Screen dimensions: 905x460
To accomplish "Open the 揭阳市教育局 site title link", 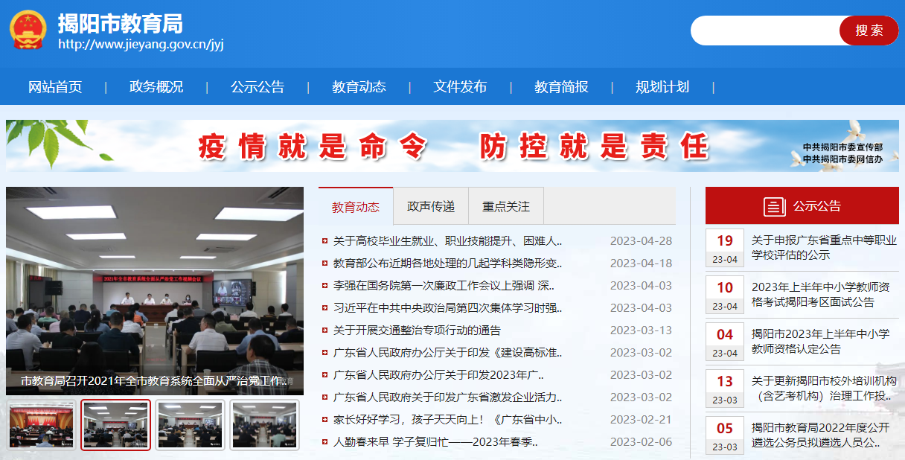I will [x=121, y=23].
